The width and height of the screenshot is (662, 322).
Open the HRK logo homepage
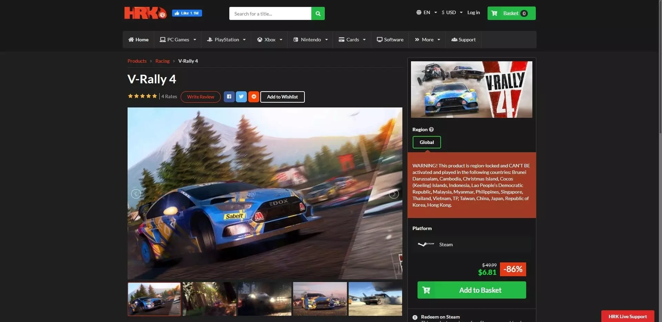145,13
